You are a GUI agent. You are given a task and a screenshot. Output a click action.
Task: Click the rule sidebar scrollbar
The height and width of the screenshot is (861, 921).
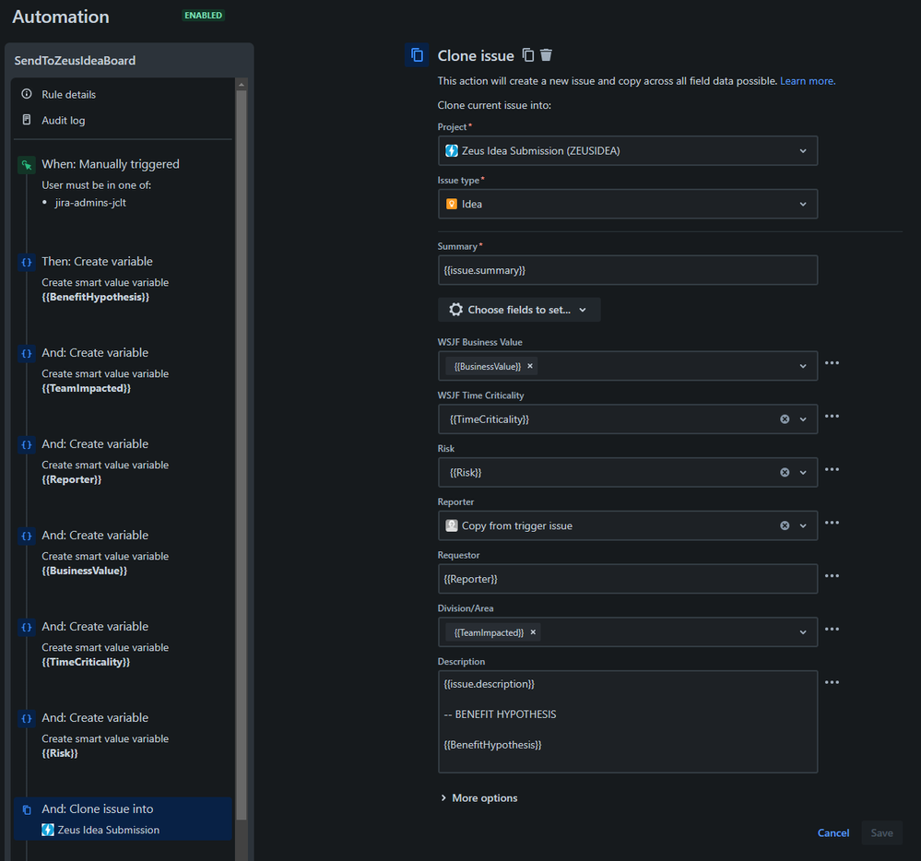click(241, 454)
